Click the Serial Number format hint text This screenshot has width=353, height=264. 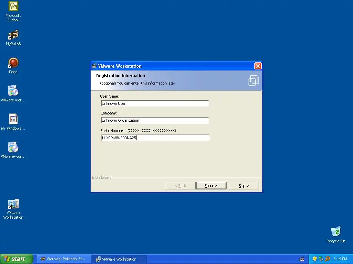(152, 131)
